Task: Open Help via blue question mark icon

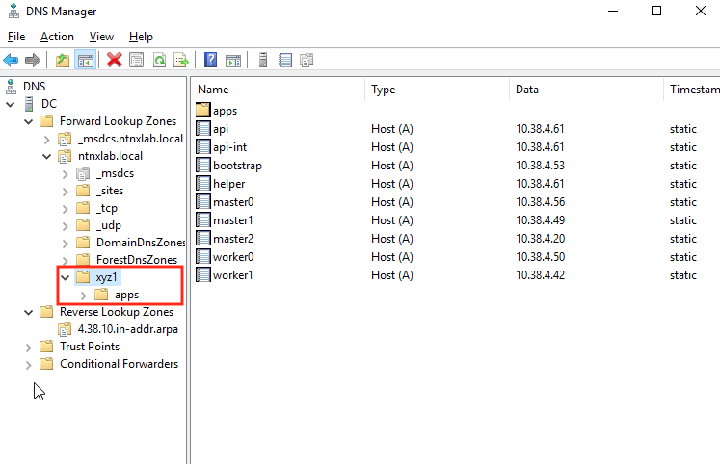Action: click(x=210, y=61)
